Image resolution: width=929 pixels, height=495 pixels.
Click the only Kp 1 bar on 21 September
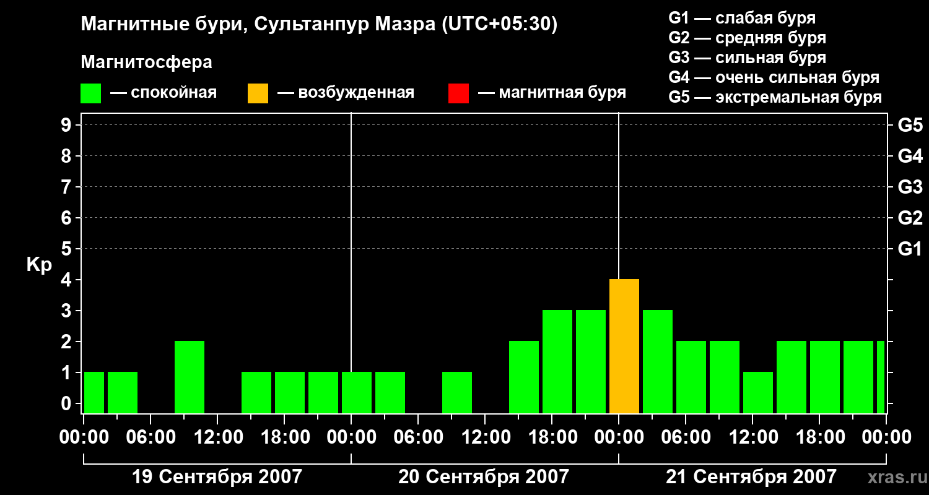tap(758, 393)
